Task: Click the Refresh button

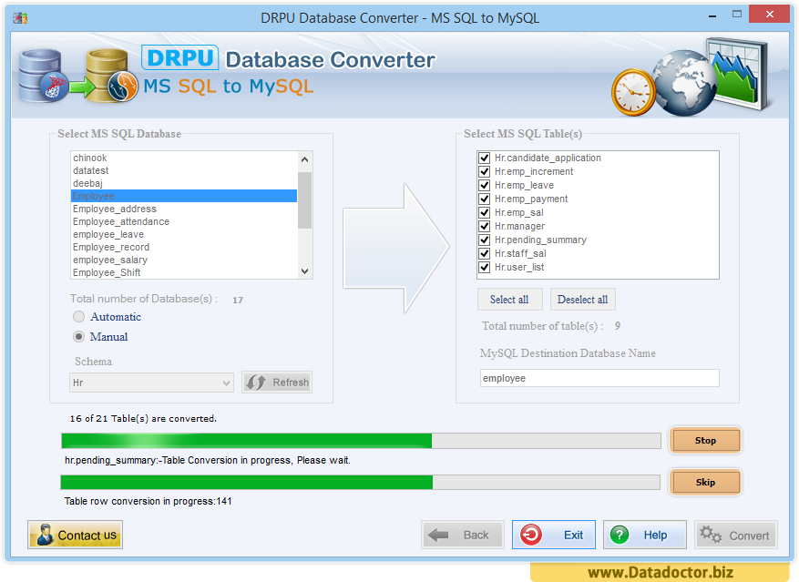Action: coord(277,383)
